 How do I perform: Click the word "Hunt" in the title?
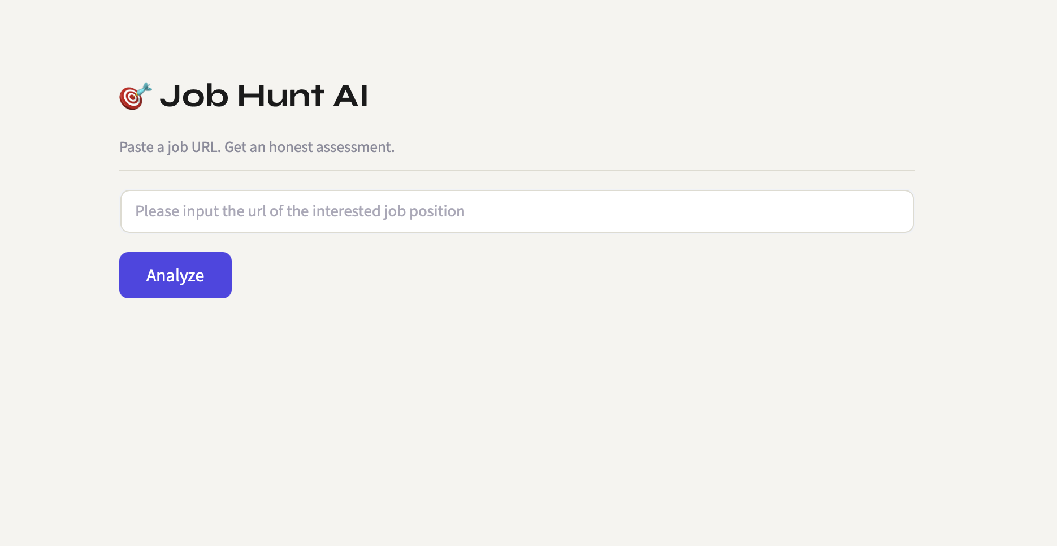(x=281, y=96)
